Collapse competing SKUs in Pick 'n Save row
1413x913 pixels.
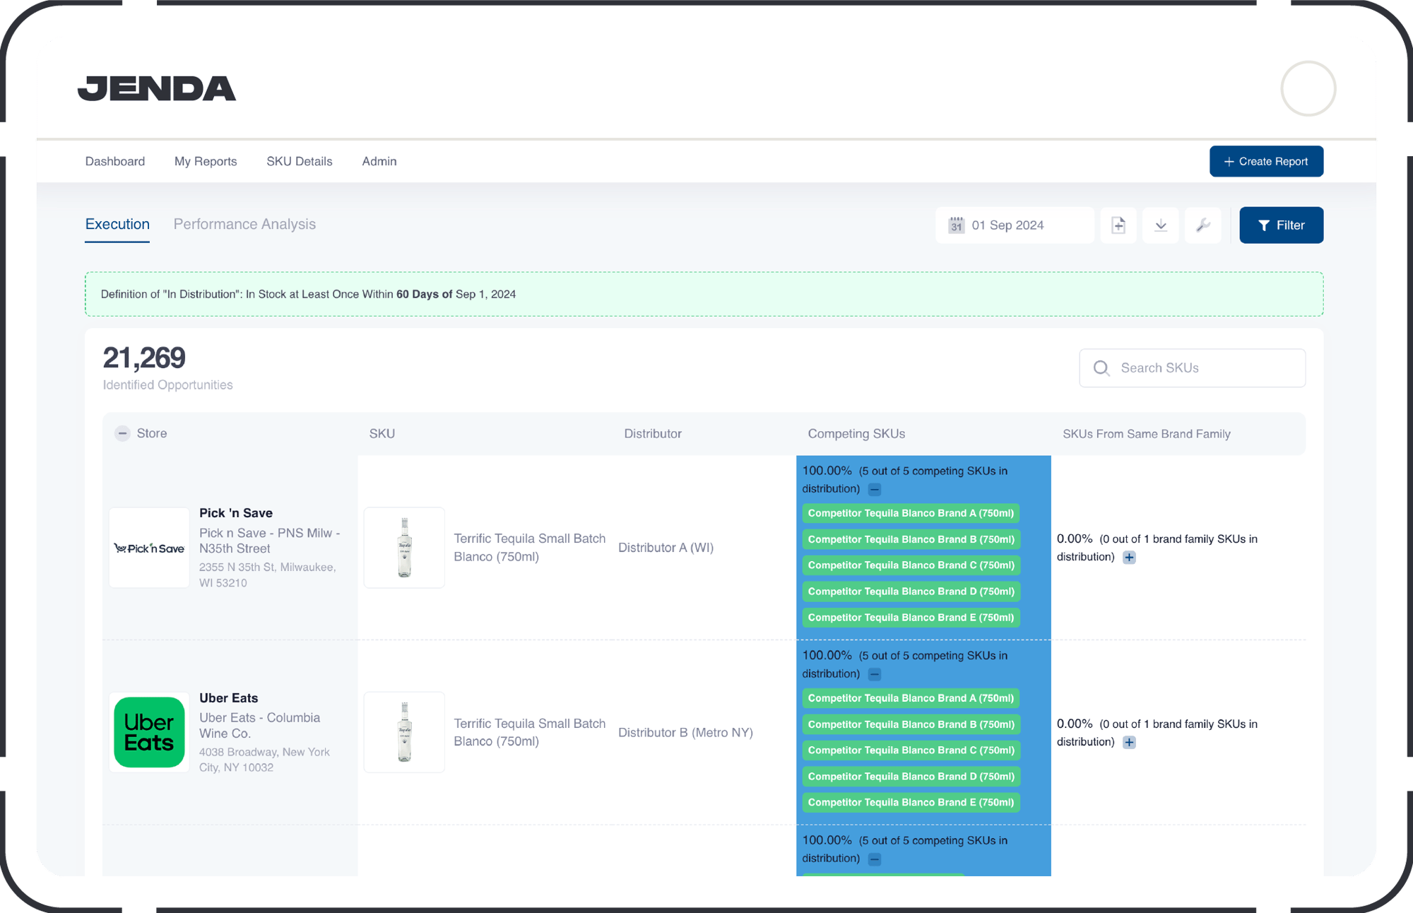tap(875, 489)
